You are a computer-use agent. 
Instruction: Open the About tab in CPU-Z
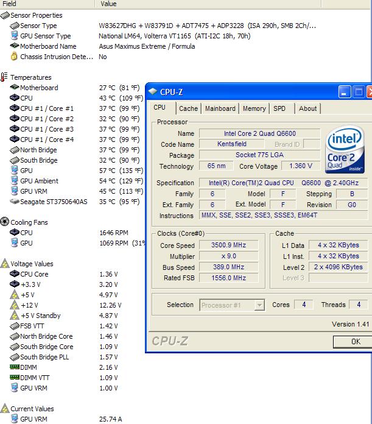pos(307,108)
